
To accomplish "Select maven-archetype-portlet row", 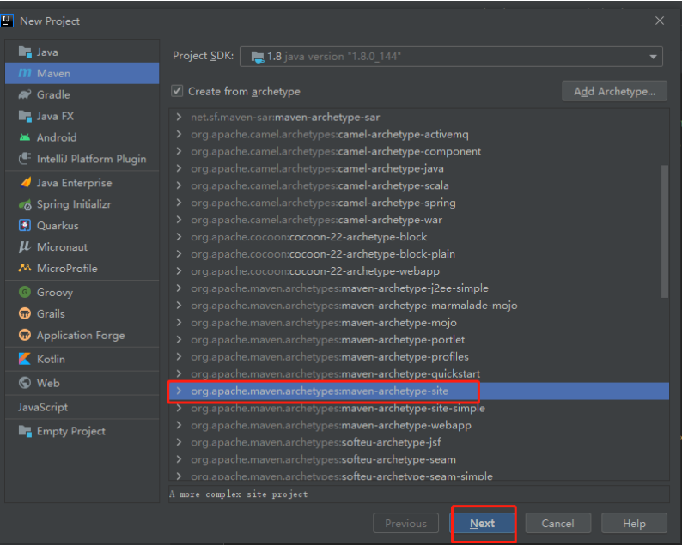I will 419,339.
